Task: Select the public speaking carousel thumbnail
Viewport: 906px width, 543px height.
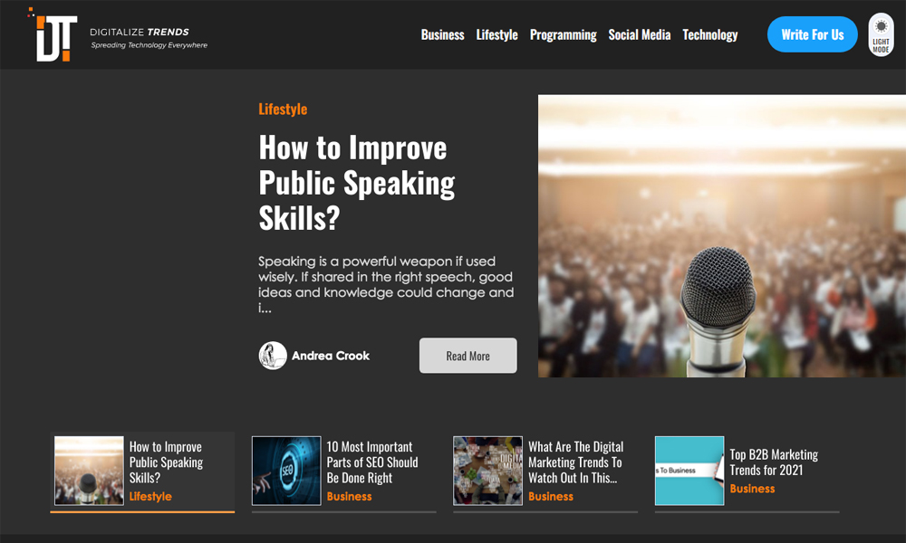Action: [89, 471]
